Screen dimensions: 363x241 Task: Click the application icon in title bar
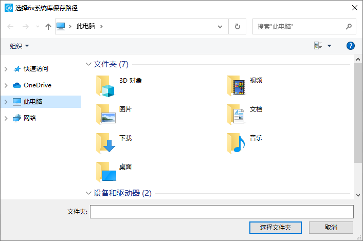[x=9, y=8]
